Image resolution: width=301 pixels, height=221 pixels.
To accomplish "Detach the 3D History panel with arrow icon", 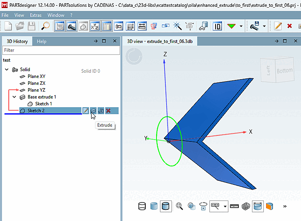I will (96, 41).
